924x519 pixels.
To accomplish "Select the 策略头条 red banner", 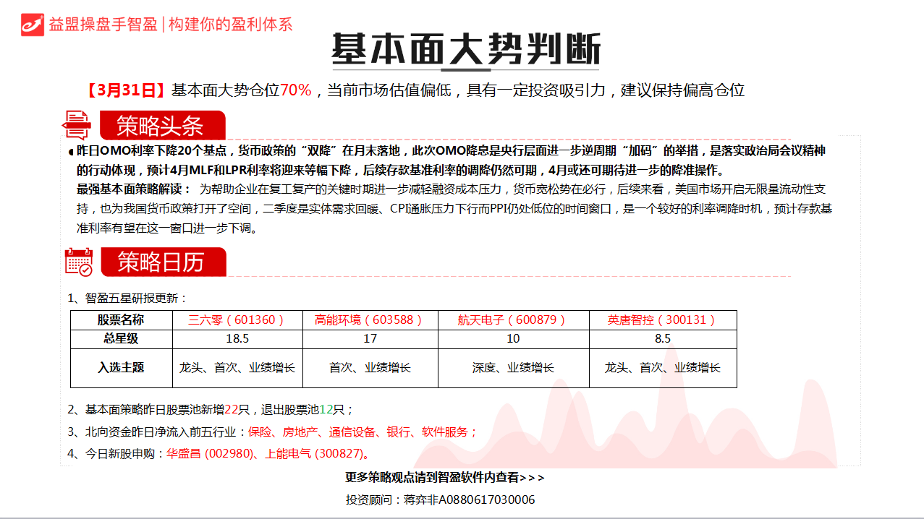I will [x=162, y=126].
